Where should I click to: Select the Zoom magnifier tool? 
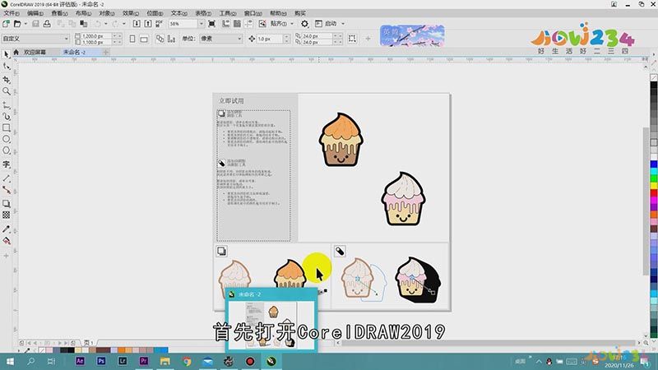coord(7,91)
